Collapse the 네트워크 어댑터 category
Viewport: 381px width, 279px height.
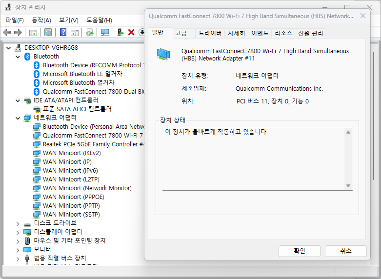point(18,118)
